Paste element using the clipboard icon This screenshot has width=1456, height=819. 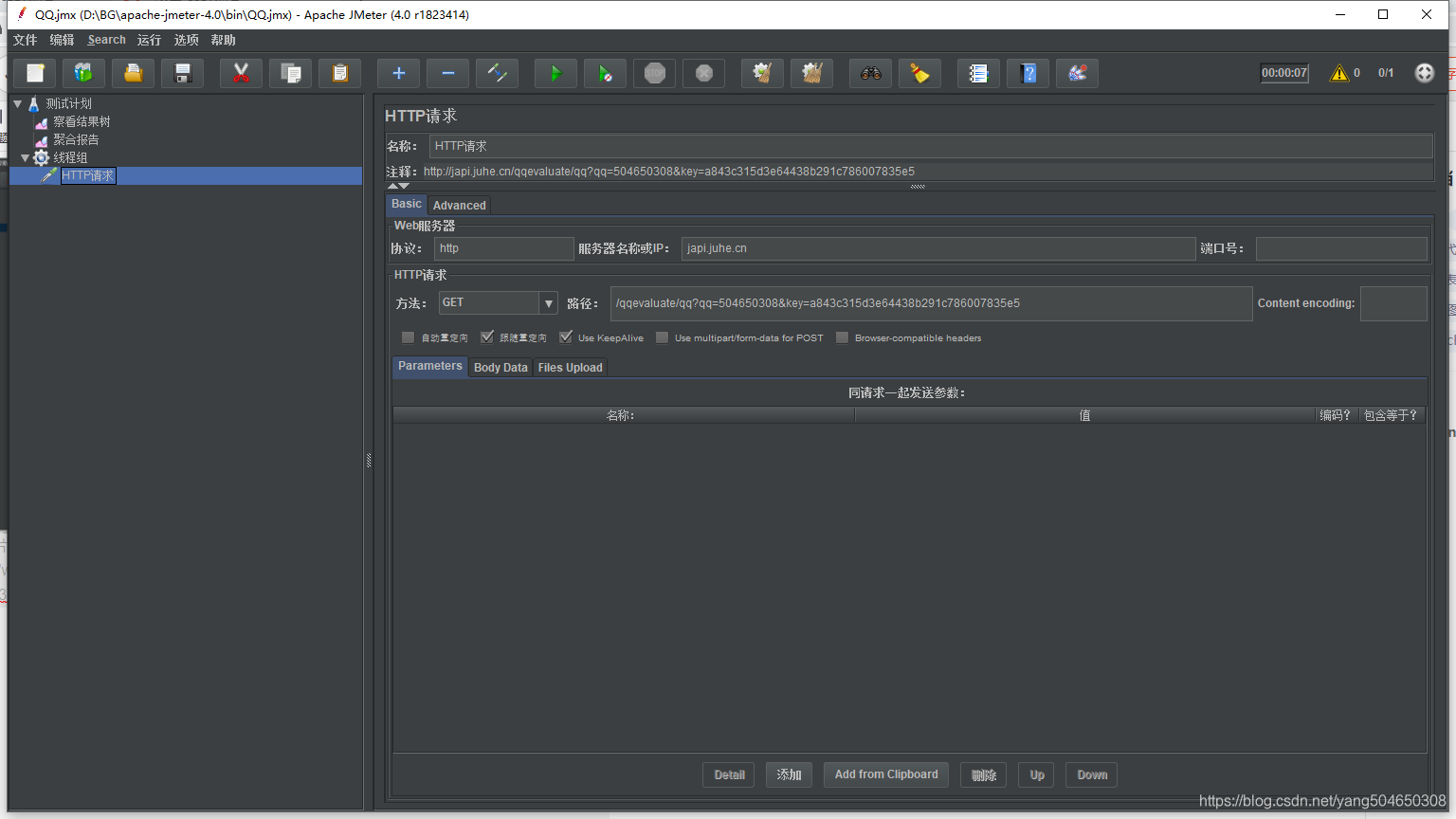click(340, 73)
